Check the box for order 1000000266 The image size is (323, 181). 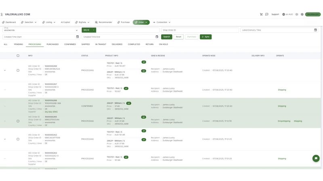(18, 70)
